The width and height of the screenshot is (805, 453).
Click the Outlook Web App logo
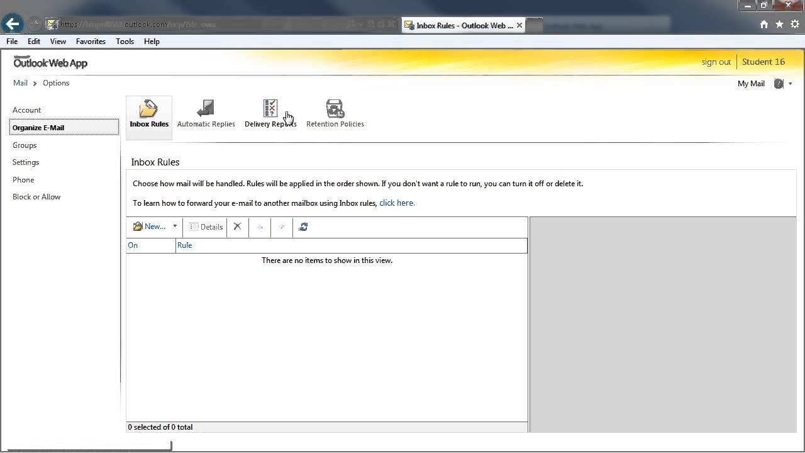click(x=50, y=62)
